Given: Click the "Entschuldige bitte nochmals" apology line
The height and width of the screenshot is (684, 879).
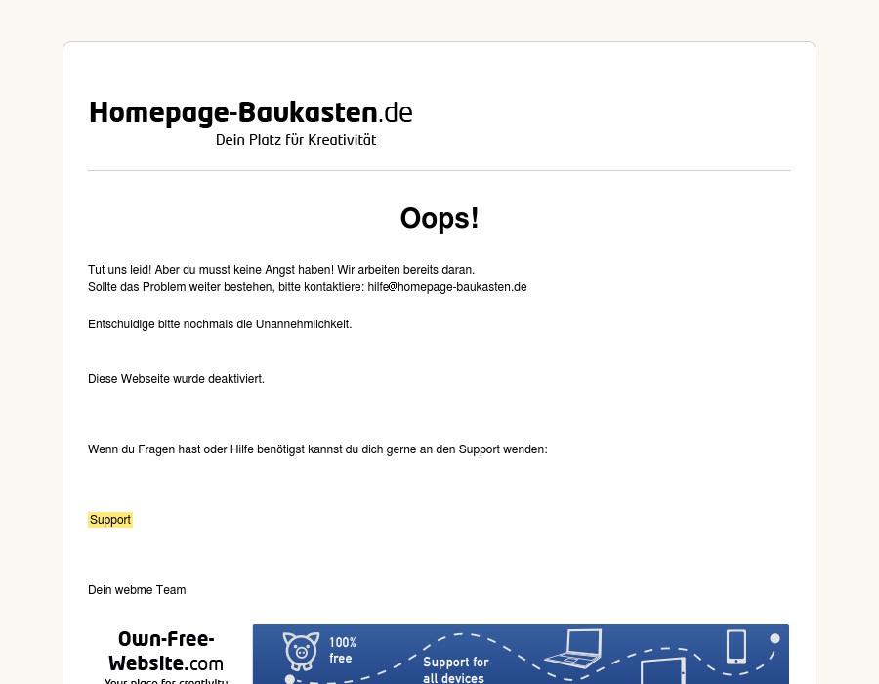Looking at the screenshot, I should pos(220,324).
